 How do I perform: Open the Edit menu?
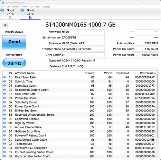point(8,7)
